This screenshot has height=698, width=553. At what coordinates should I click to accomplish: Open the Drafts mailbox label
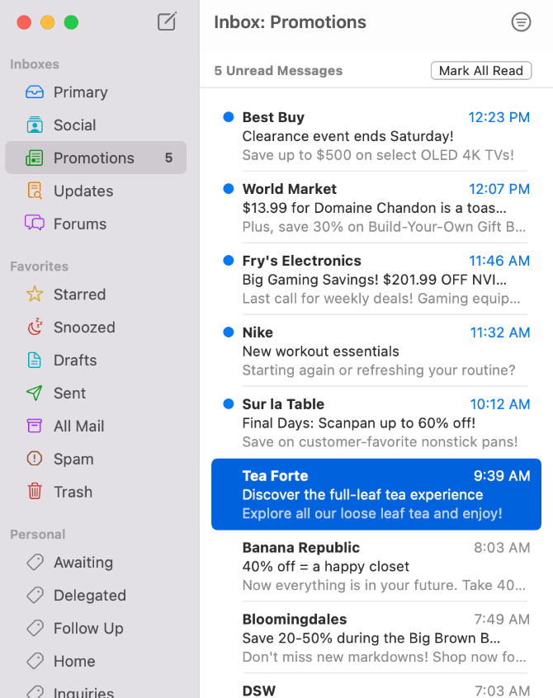(75, 360)
